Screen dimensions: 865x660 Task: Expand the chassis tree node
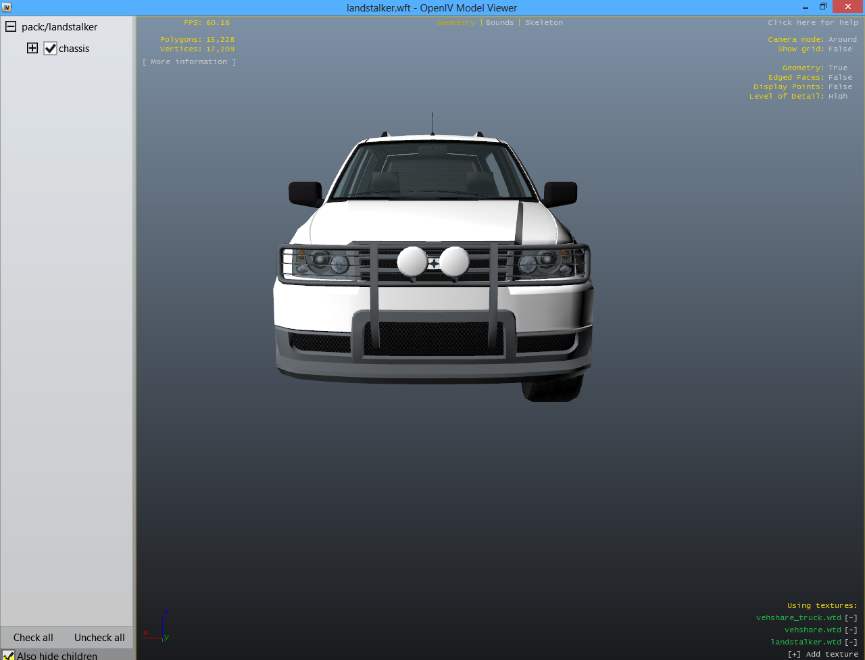click(x=32, y=49)
